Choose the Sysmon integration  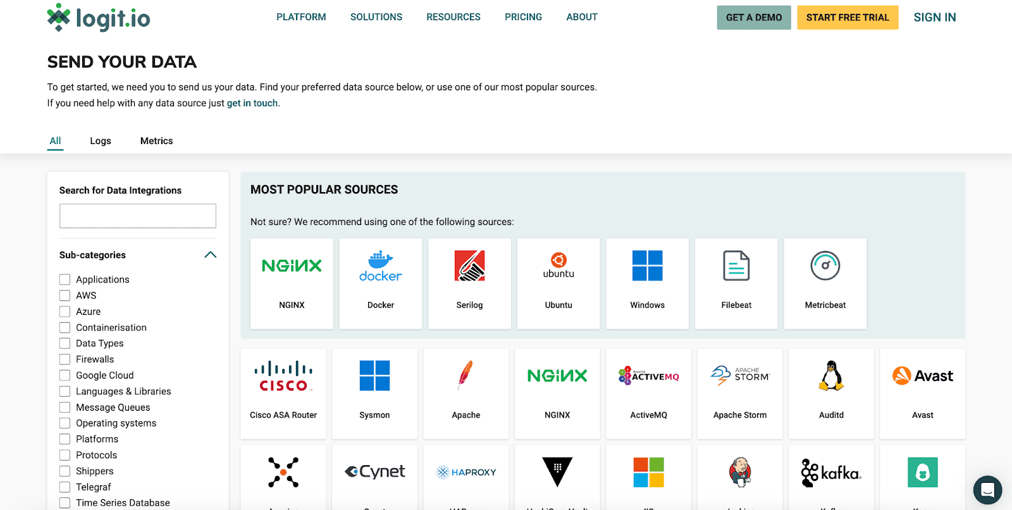(x=374, y=394)
